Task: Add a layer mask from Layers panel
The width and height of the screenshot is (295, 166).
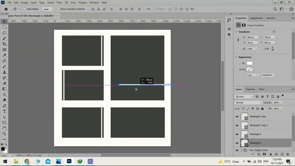Action: (265, 154)
